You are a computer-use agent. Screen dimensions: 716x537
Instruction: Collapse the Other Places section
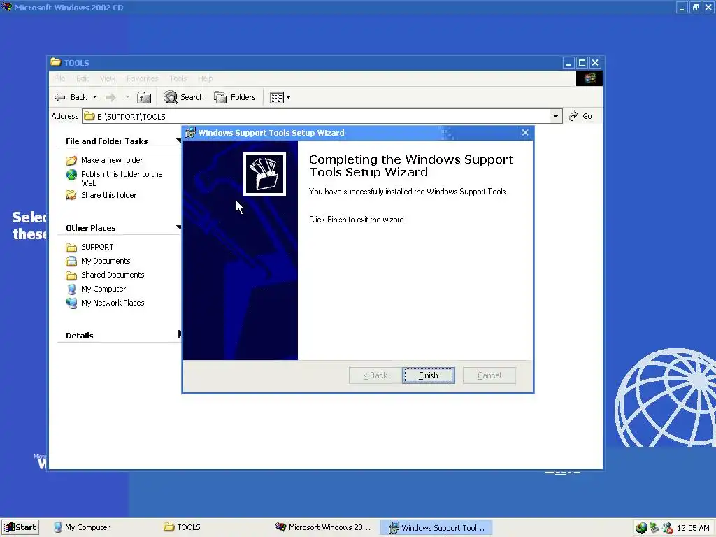coord(178,227)
